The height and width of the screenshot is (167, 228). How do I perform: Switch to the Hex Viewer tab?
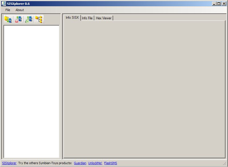point(104,18)
